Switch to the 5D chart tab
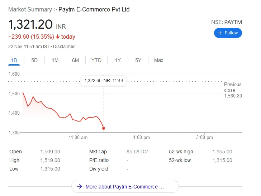Screen dimensions: 261x196 pos(34,60)
